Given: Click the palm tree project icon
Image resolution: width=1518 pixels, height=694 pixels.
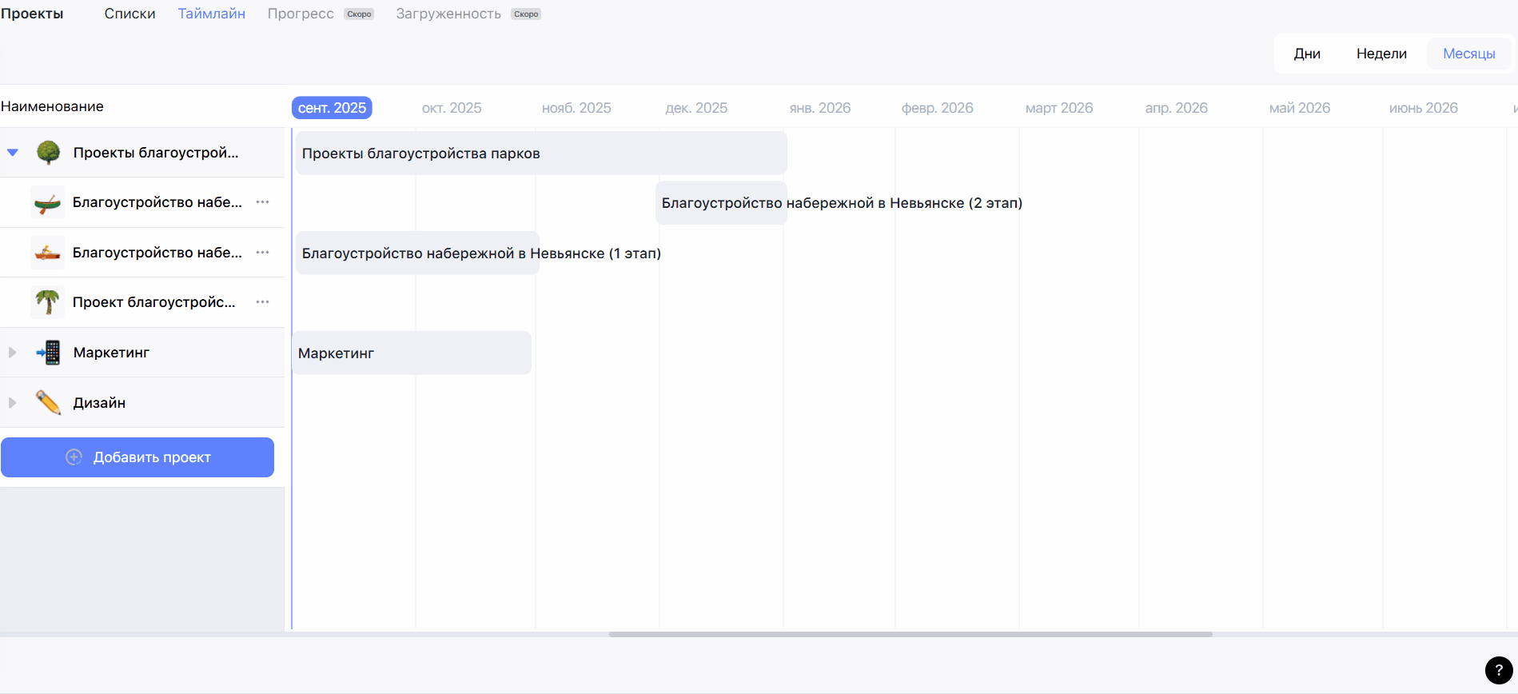Looking at the screenshot, I should [x=48, y=302].
